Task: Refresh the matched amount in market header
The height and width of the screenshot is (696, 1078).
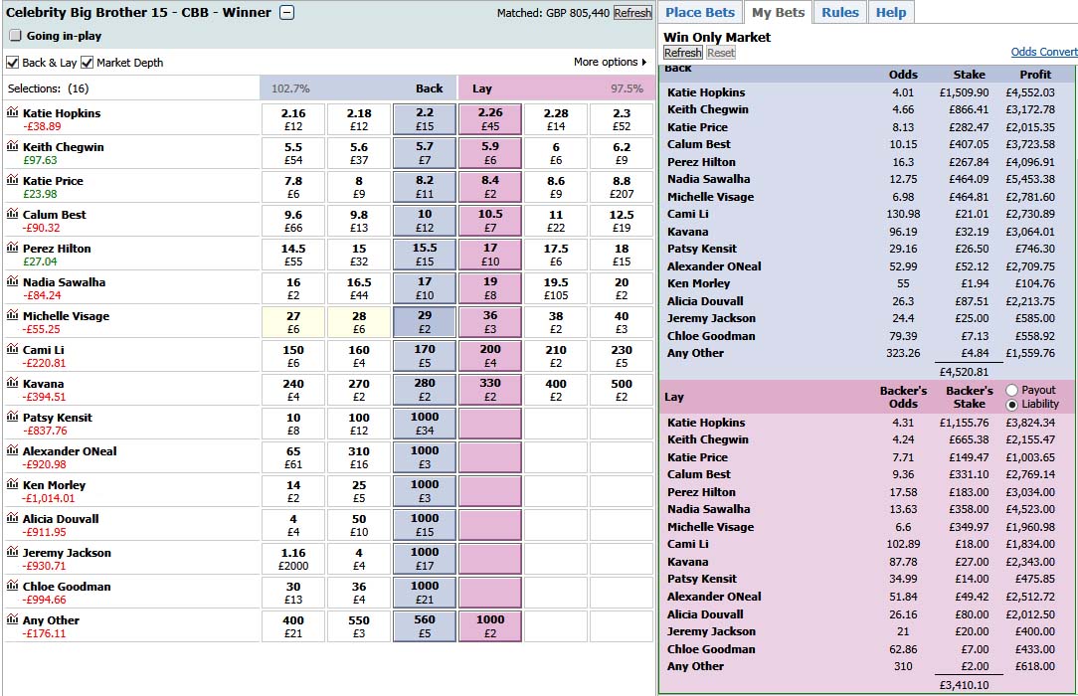Action: click(632, 13)
